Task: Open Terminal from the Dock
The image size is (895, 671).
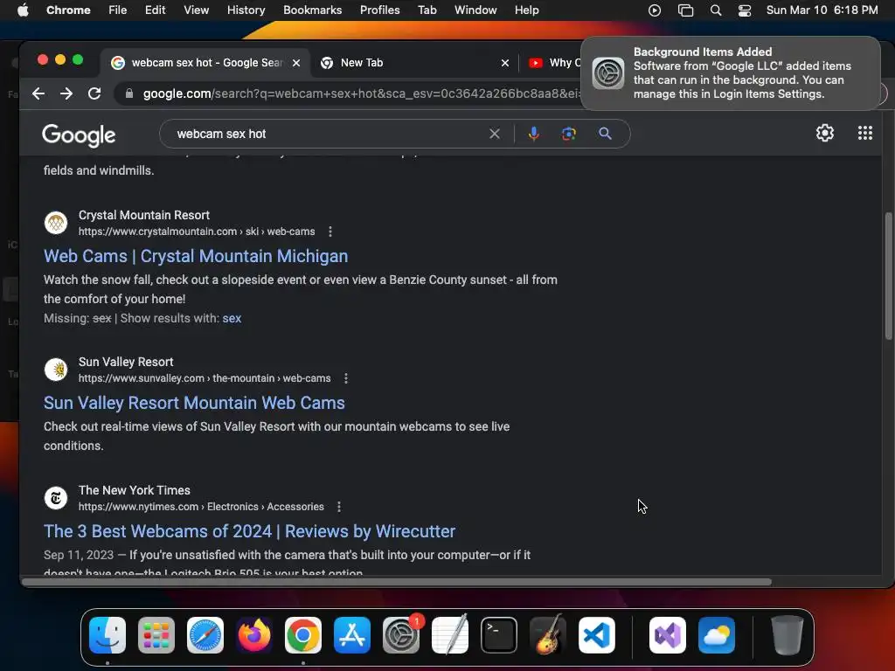Action: pyautogui.click(x=499, y=635)
